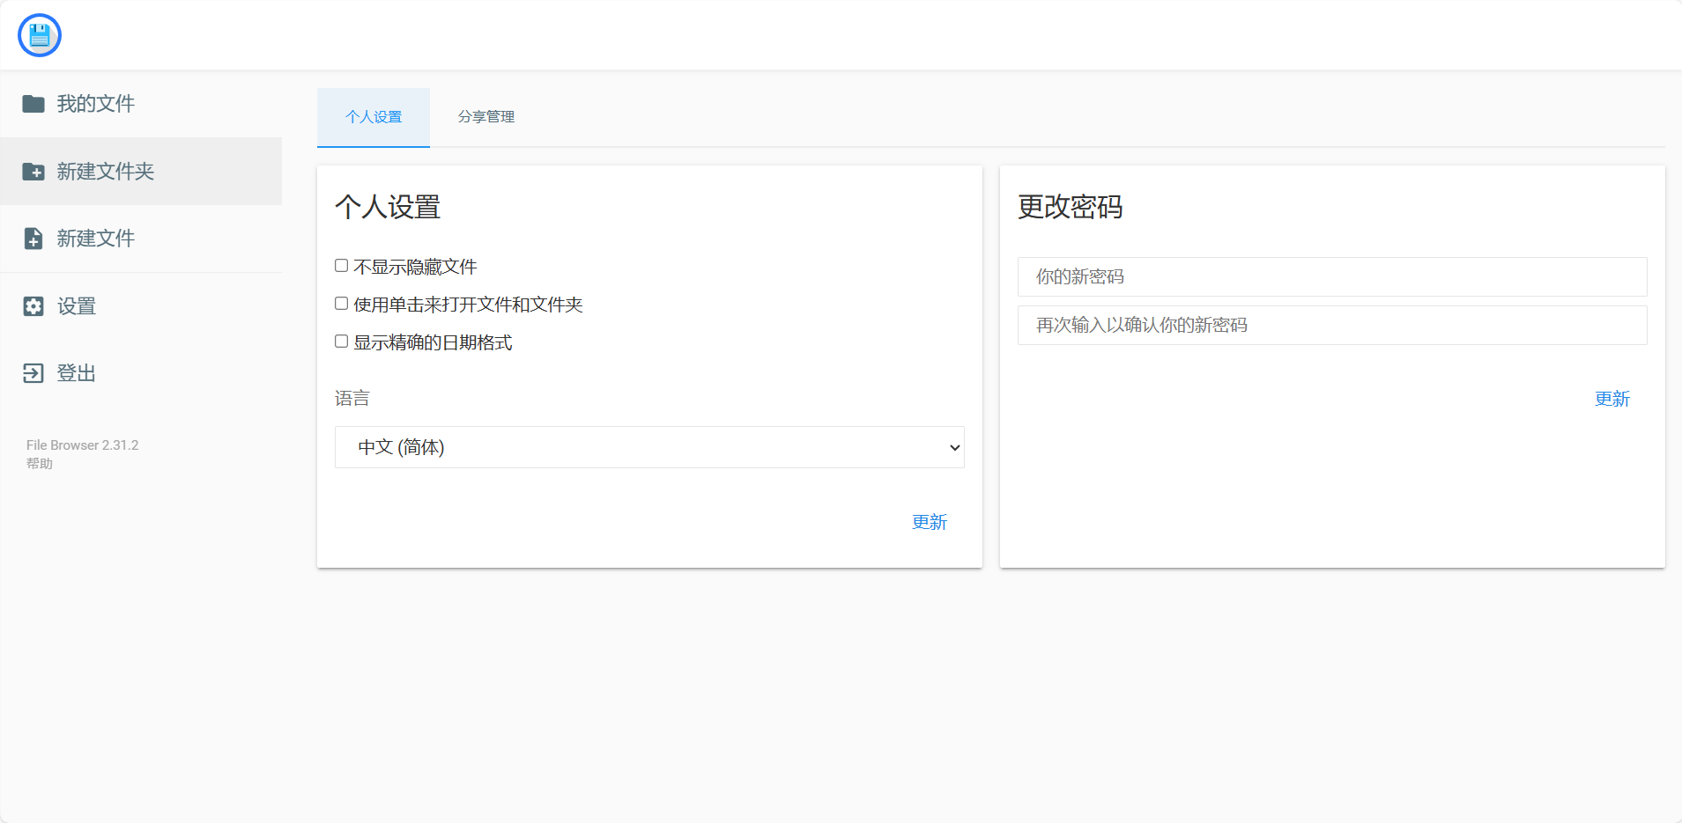Switch to the 分享管理 tab
This screenshot has width=1682, height=823.
pos(485,117)
